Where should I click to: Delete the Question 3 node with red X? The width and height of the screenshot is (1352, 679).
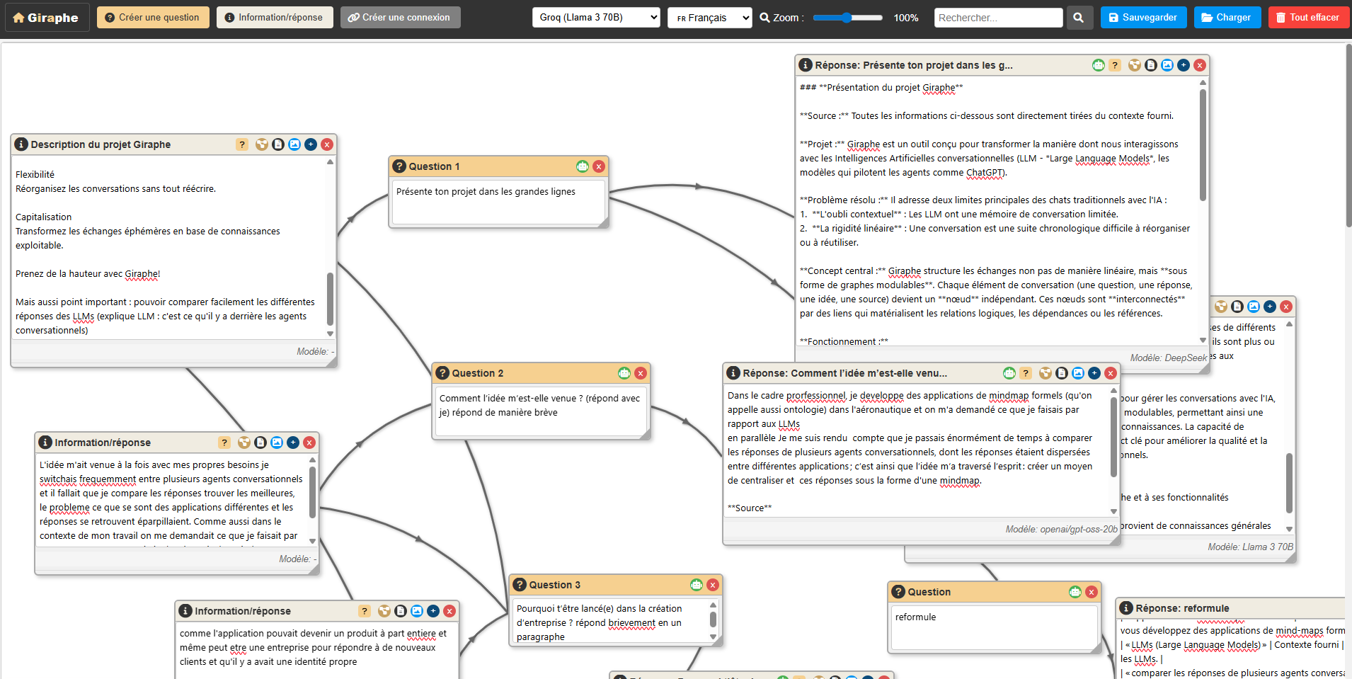point(713,585)
